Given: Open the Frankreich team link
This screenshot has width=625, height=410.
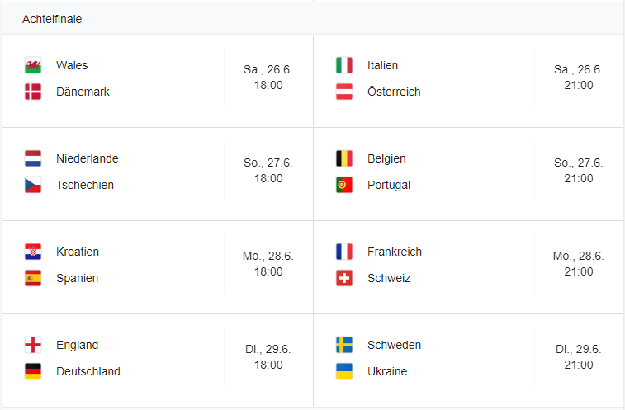Looking at the screenshot, I should 395,252.
